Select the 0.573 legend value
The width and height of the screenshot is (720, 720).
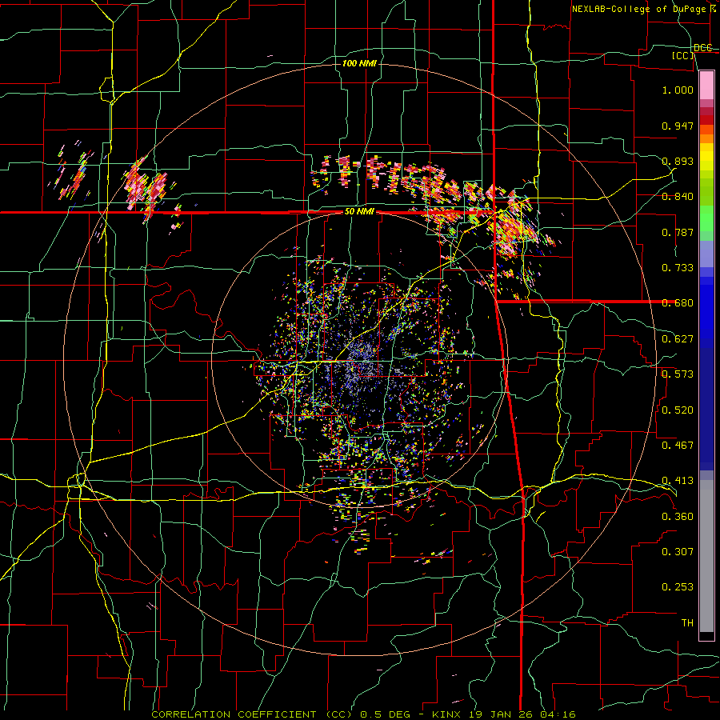678,374
